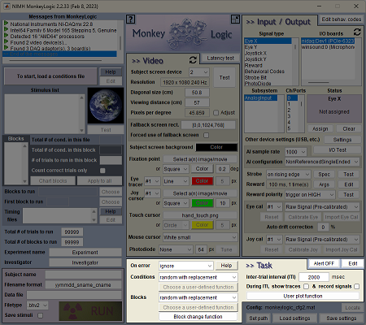Click I/O Test button
The image size is (366, 325).
[338, 150]
